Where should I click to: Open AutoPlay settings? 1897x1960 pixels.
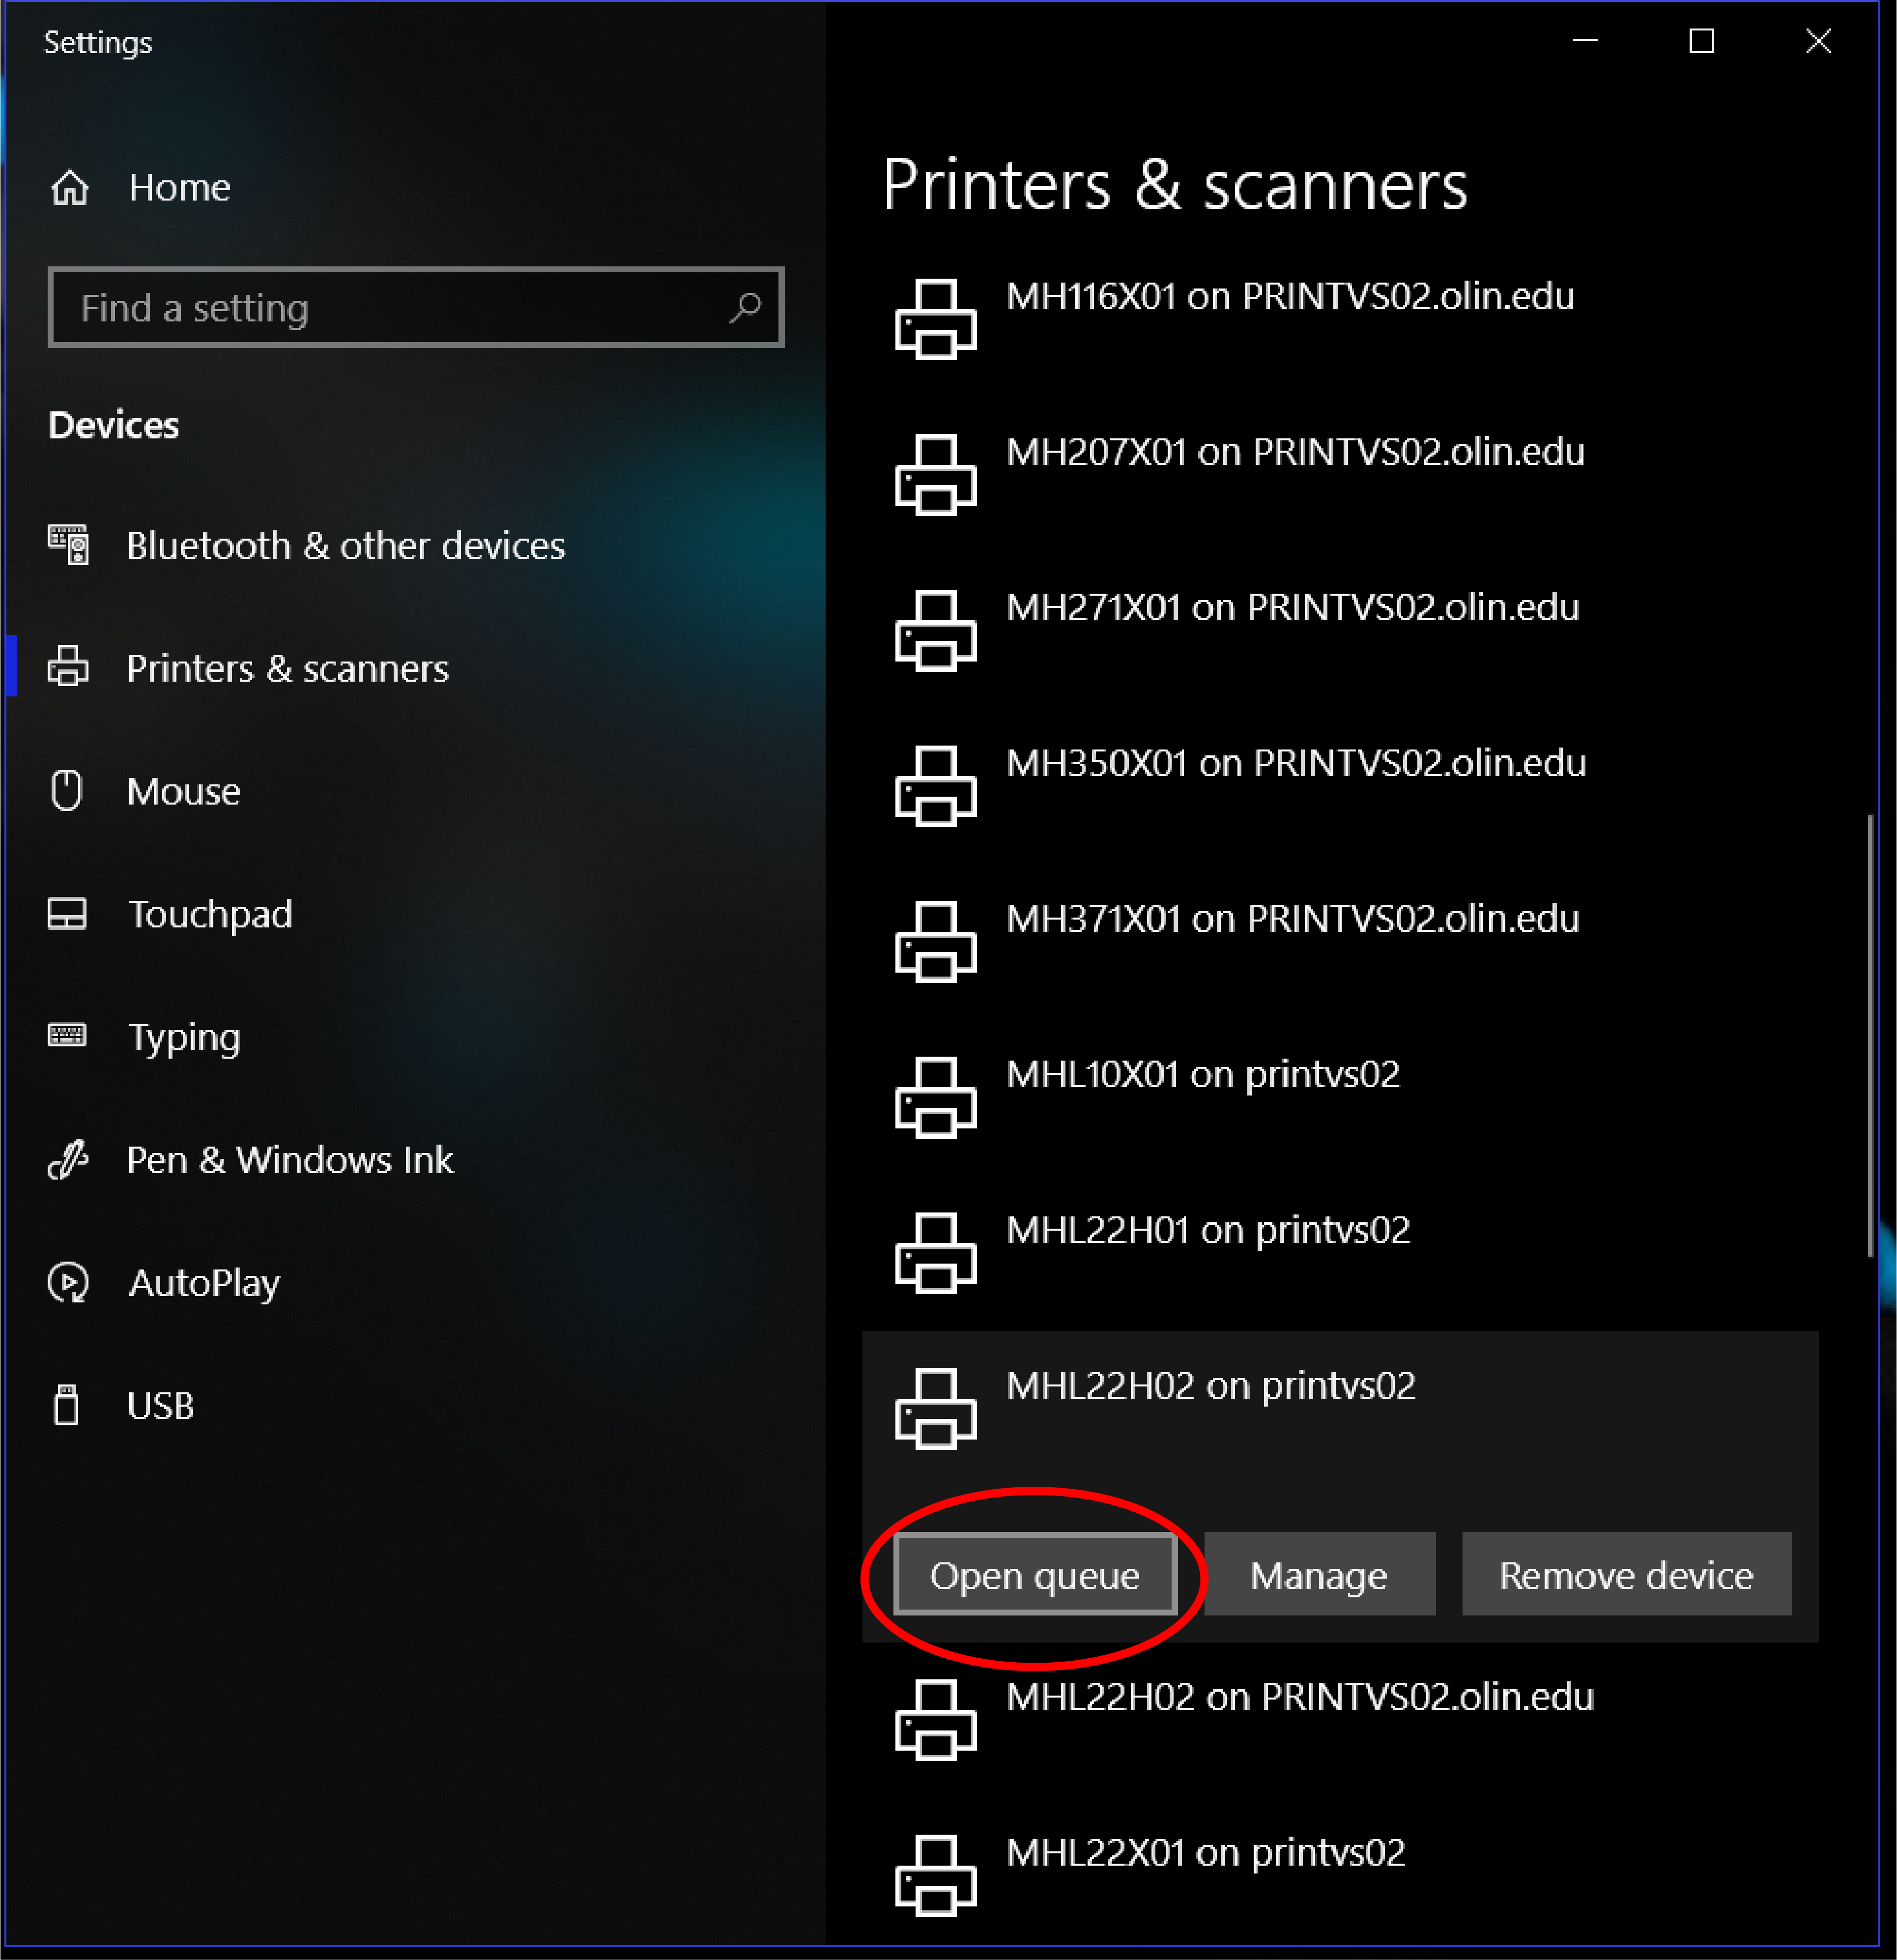pos(204,1283)
